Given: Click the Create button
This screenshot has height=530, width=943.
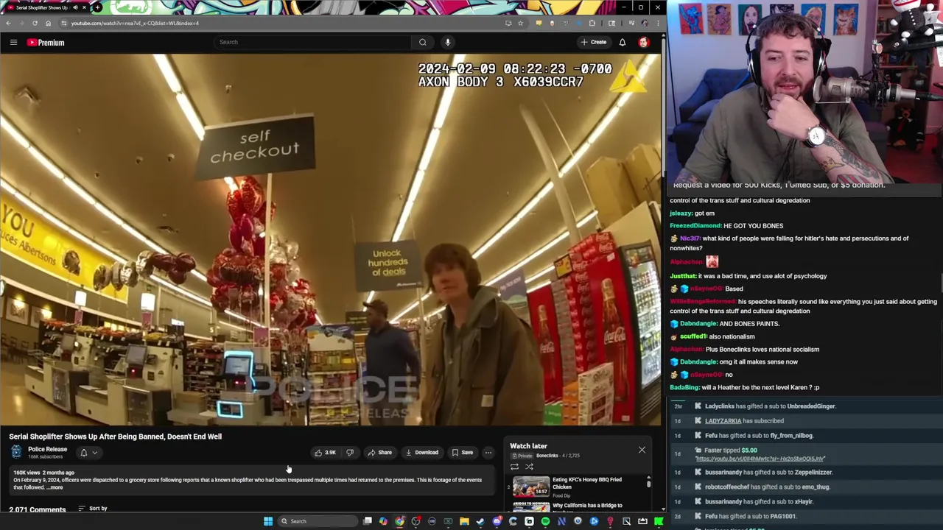Looking at the screenshot, I should click(x=594, y=42).
